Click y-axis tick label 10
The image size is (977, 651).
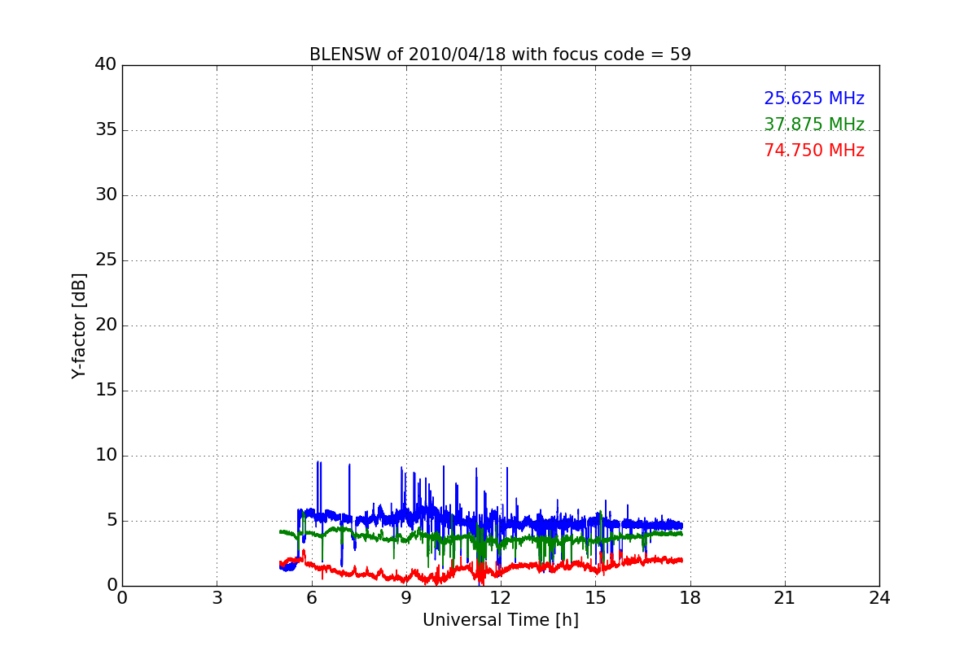click(x=106, y=456)
